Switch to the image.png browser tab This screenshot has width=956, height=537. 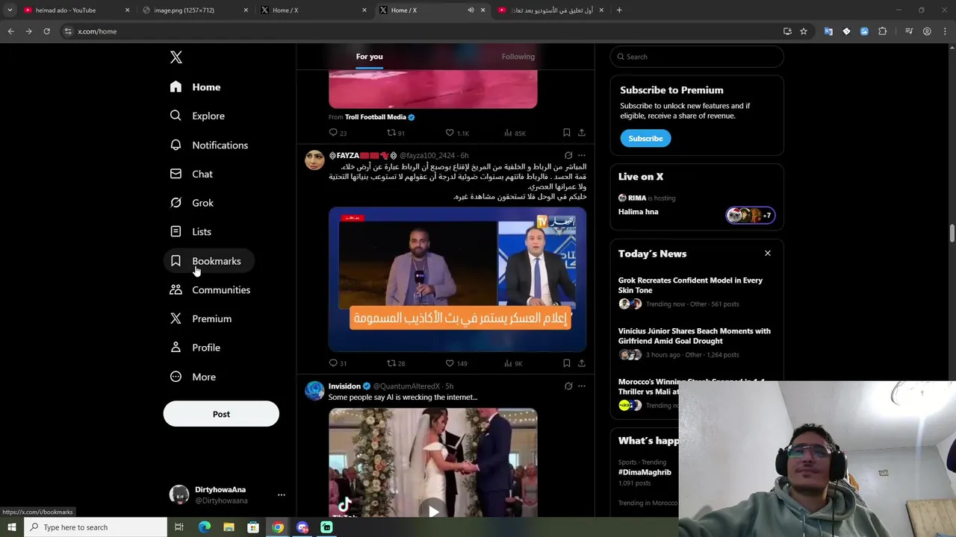point(194,10)
